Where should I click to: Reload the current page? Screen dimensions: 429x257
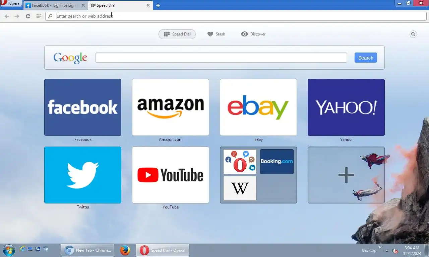[x=28, y=16]
